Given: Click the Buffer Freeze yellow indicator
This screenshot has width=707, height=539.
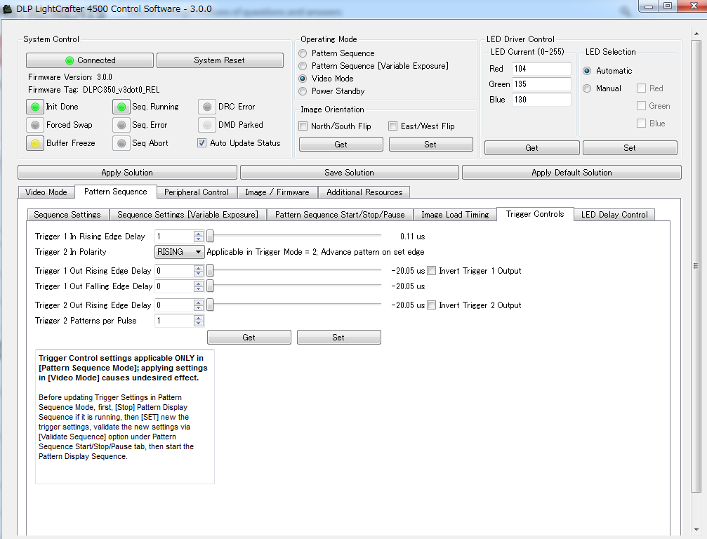Looking at the screenshot, I should coord(34,143).
